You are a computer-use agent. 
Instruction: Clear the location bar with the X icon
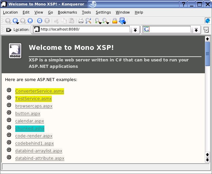point(9,30)
